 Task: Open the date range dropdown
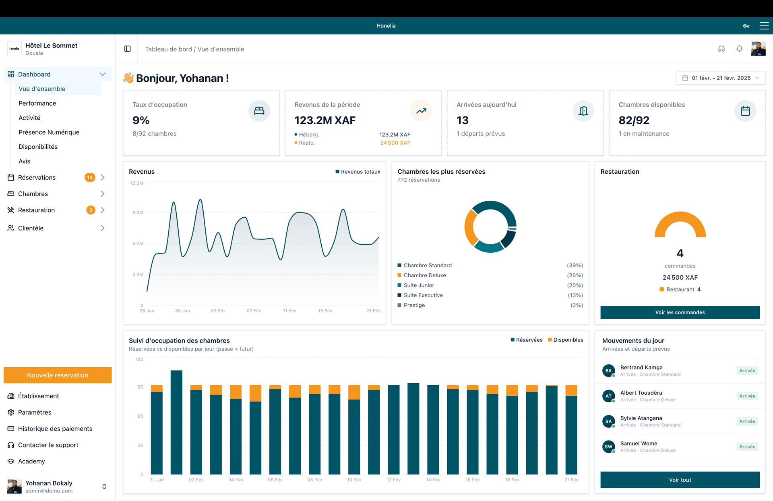[x=720, y=78]
